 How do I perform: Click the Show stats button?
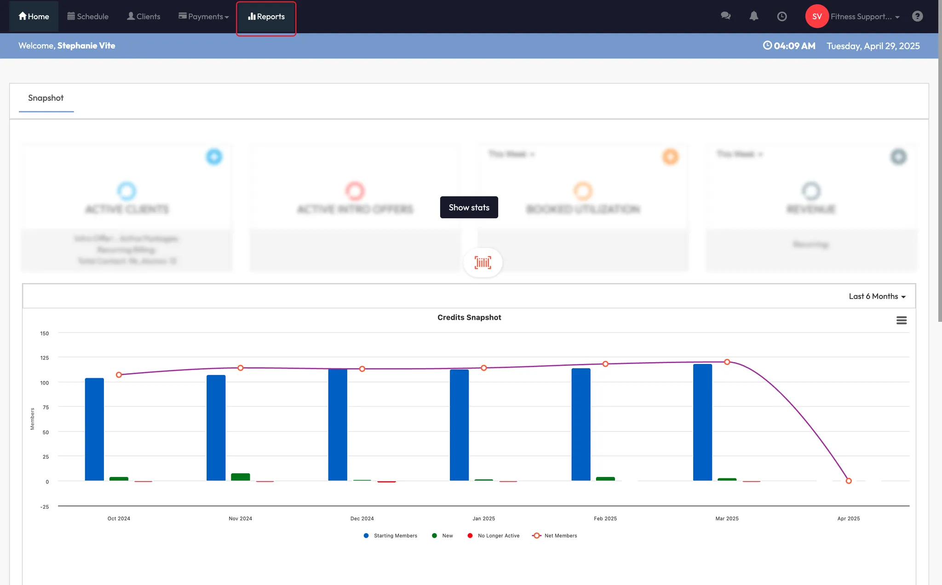click(469, 207)
